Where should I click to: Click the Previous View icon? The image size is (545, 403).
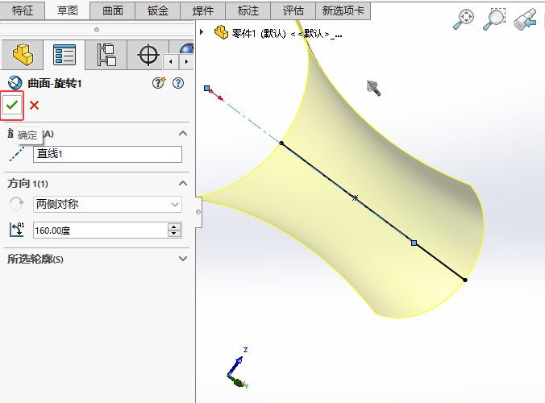pyautogui.click(x=525, y=19)
